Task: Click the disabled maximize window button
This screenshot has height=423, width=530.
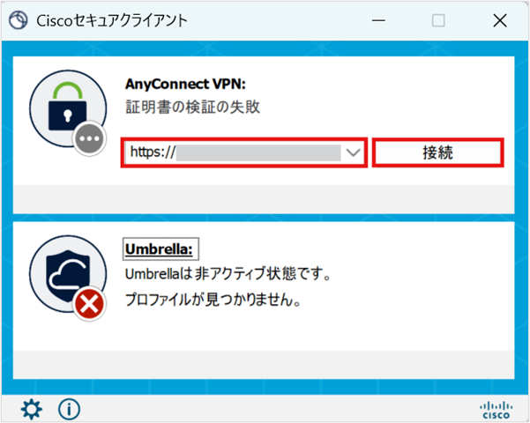Action: (438, 20)
